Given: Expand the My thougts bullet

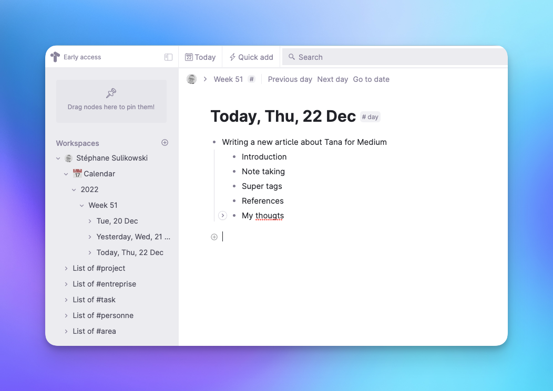Looking at the screenshot, I should tap(222, 216).
